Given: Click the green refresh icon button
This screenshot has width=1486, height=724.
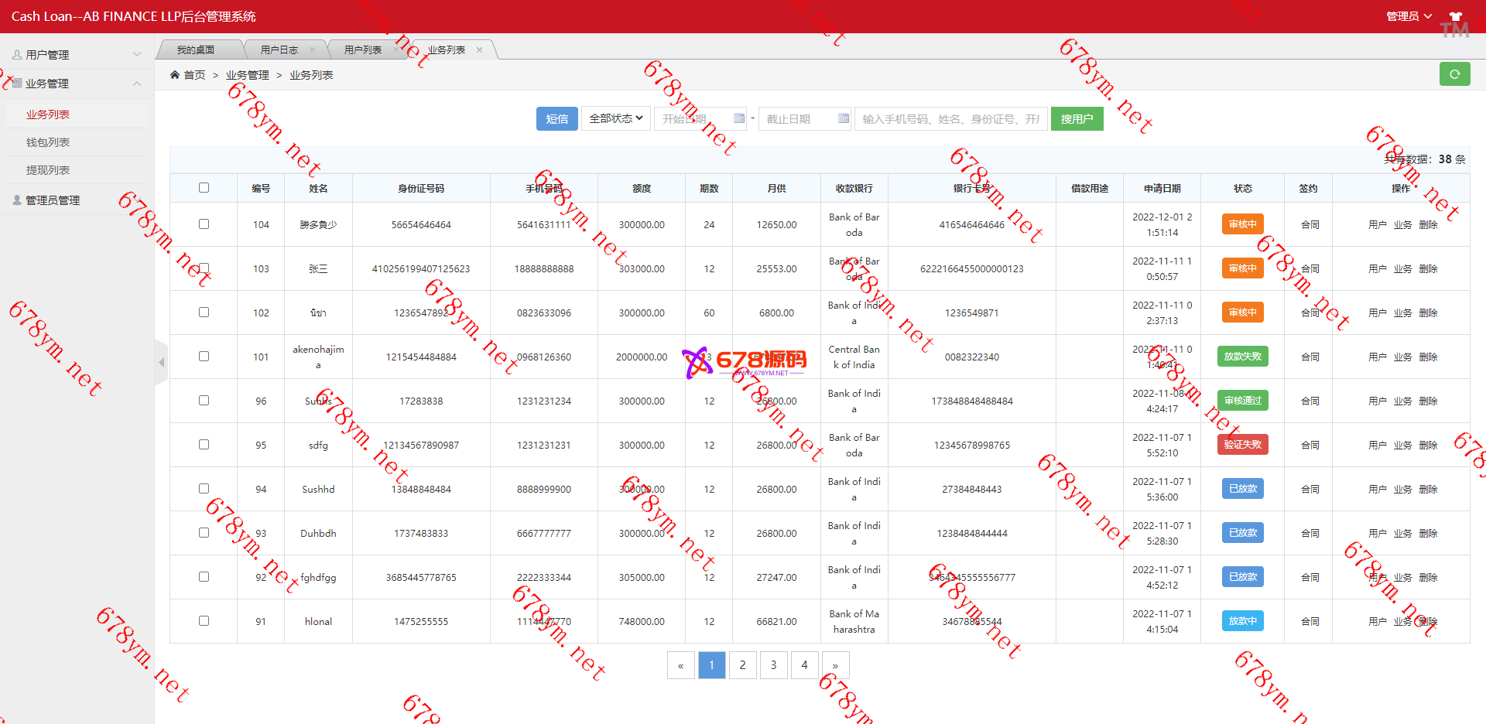Looking at the screenshot, I should [x=1454, y=74].
